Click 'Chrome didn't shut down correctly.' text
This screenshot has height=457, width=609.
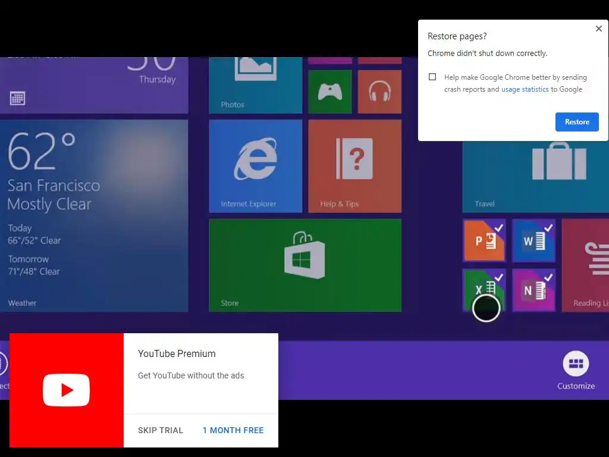pyautogui.click(x=488, y=53)
